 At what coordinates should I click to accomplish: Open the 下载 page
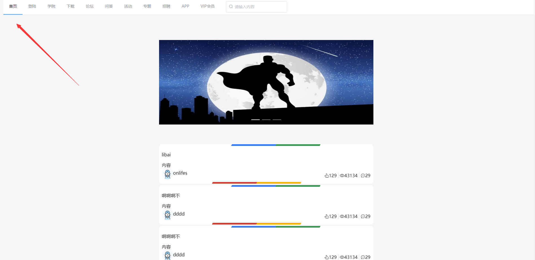tap(71, 6)
